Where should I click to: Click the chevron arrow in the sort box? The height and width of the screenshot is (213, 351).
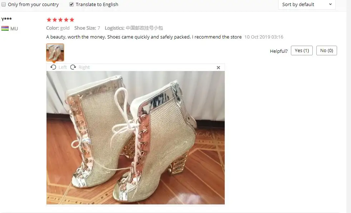coord(330,4)
